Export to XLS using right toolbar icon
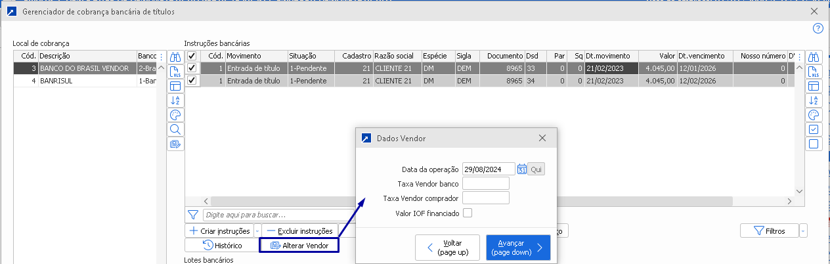The height and width of the screenshot is (264, 830). (814, 72)
